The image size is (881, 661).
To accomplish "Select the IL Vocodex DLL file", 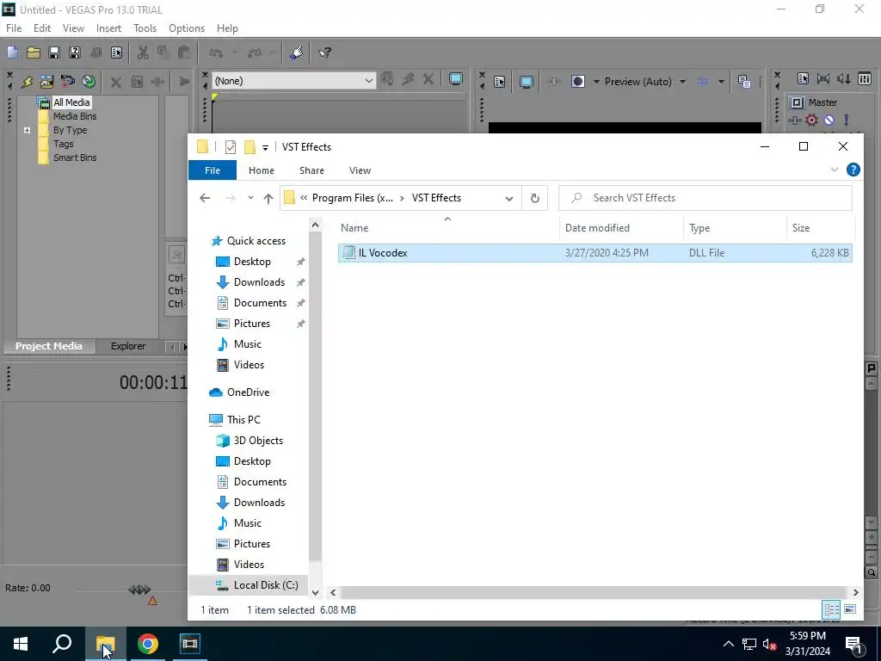I will [x=595, y=253].
